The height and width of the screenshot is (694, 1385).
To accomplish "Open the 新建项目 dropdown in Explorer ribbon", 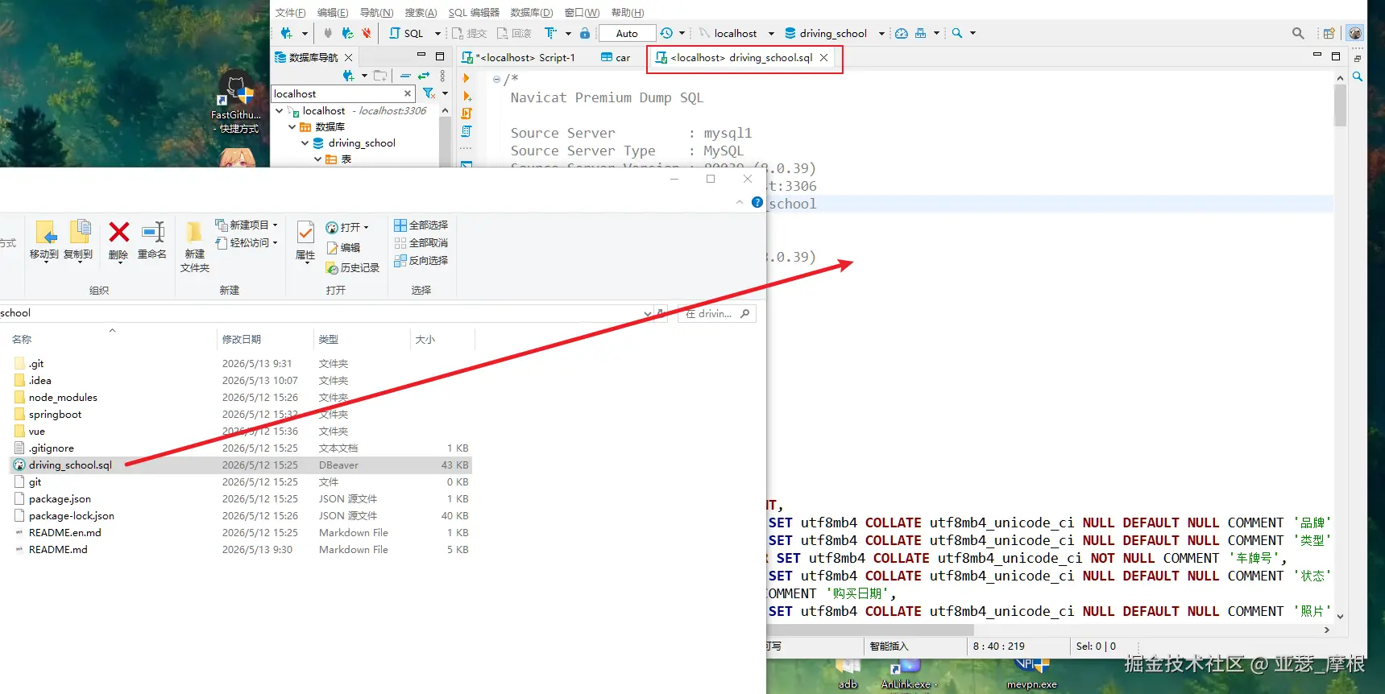I will 247,225.
